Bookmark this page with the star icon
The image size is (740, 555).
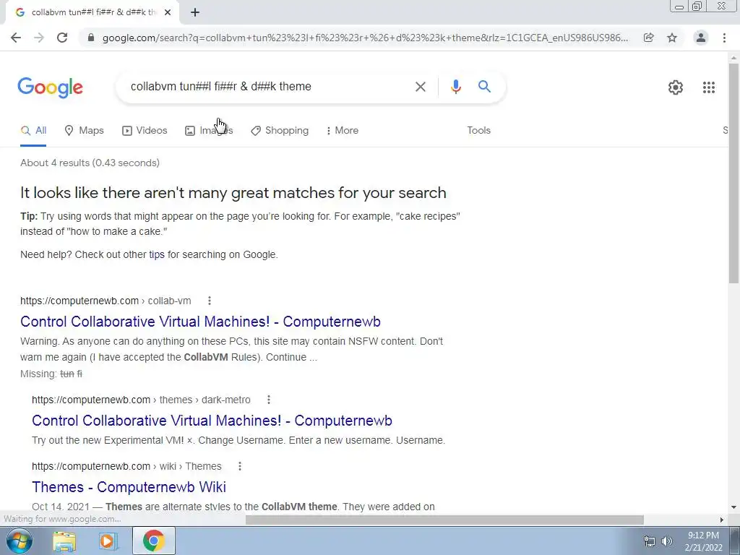672,38
